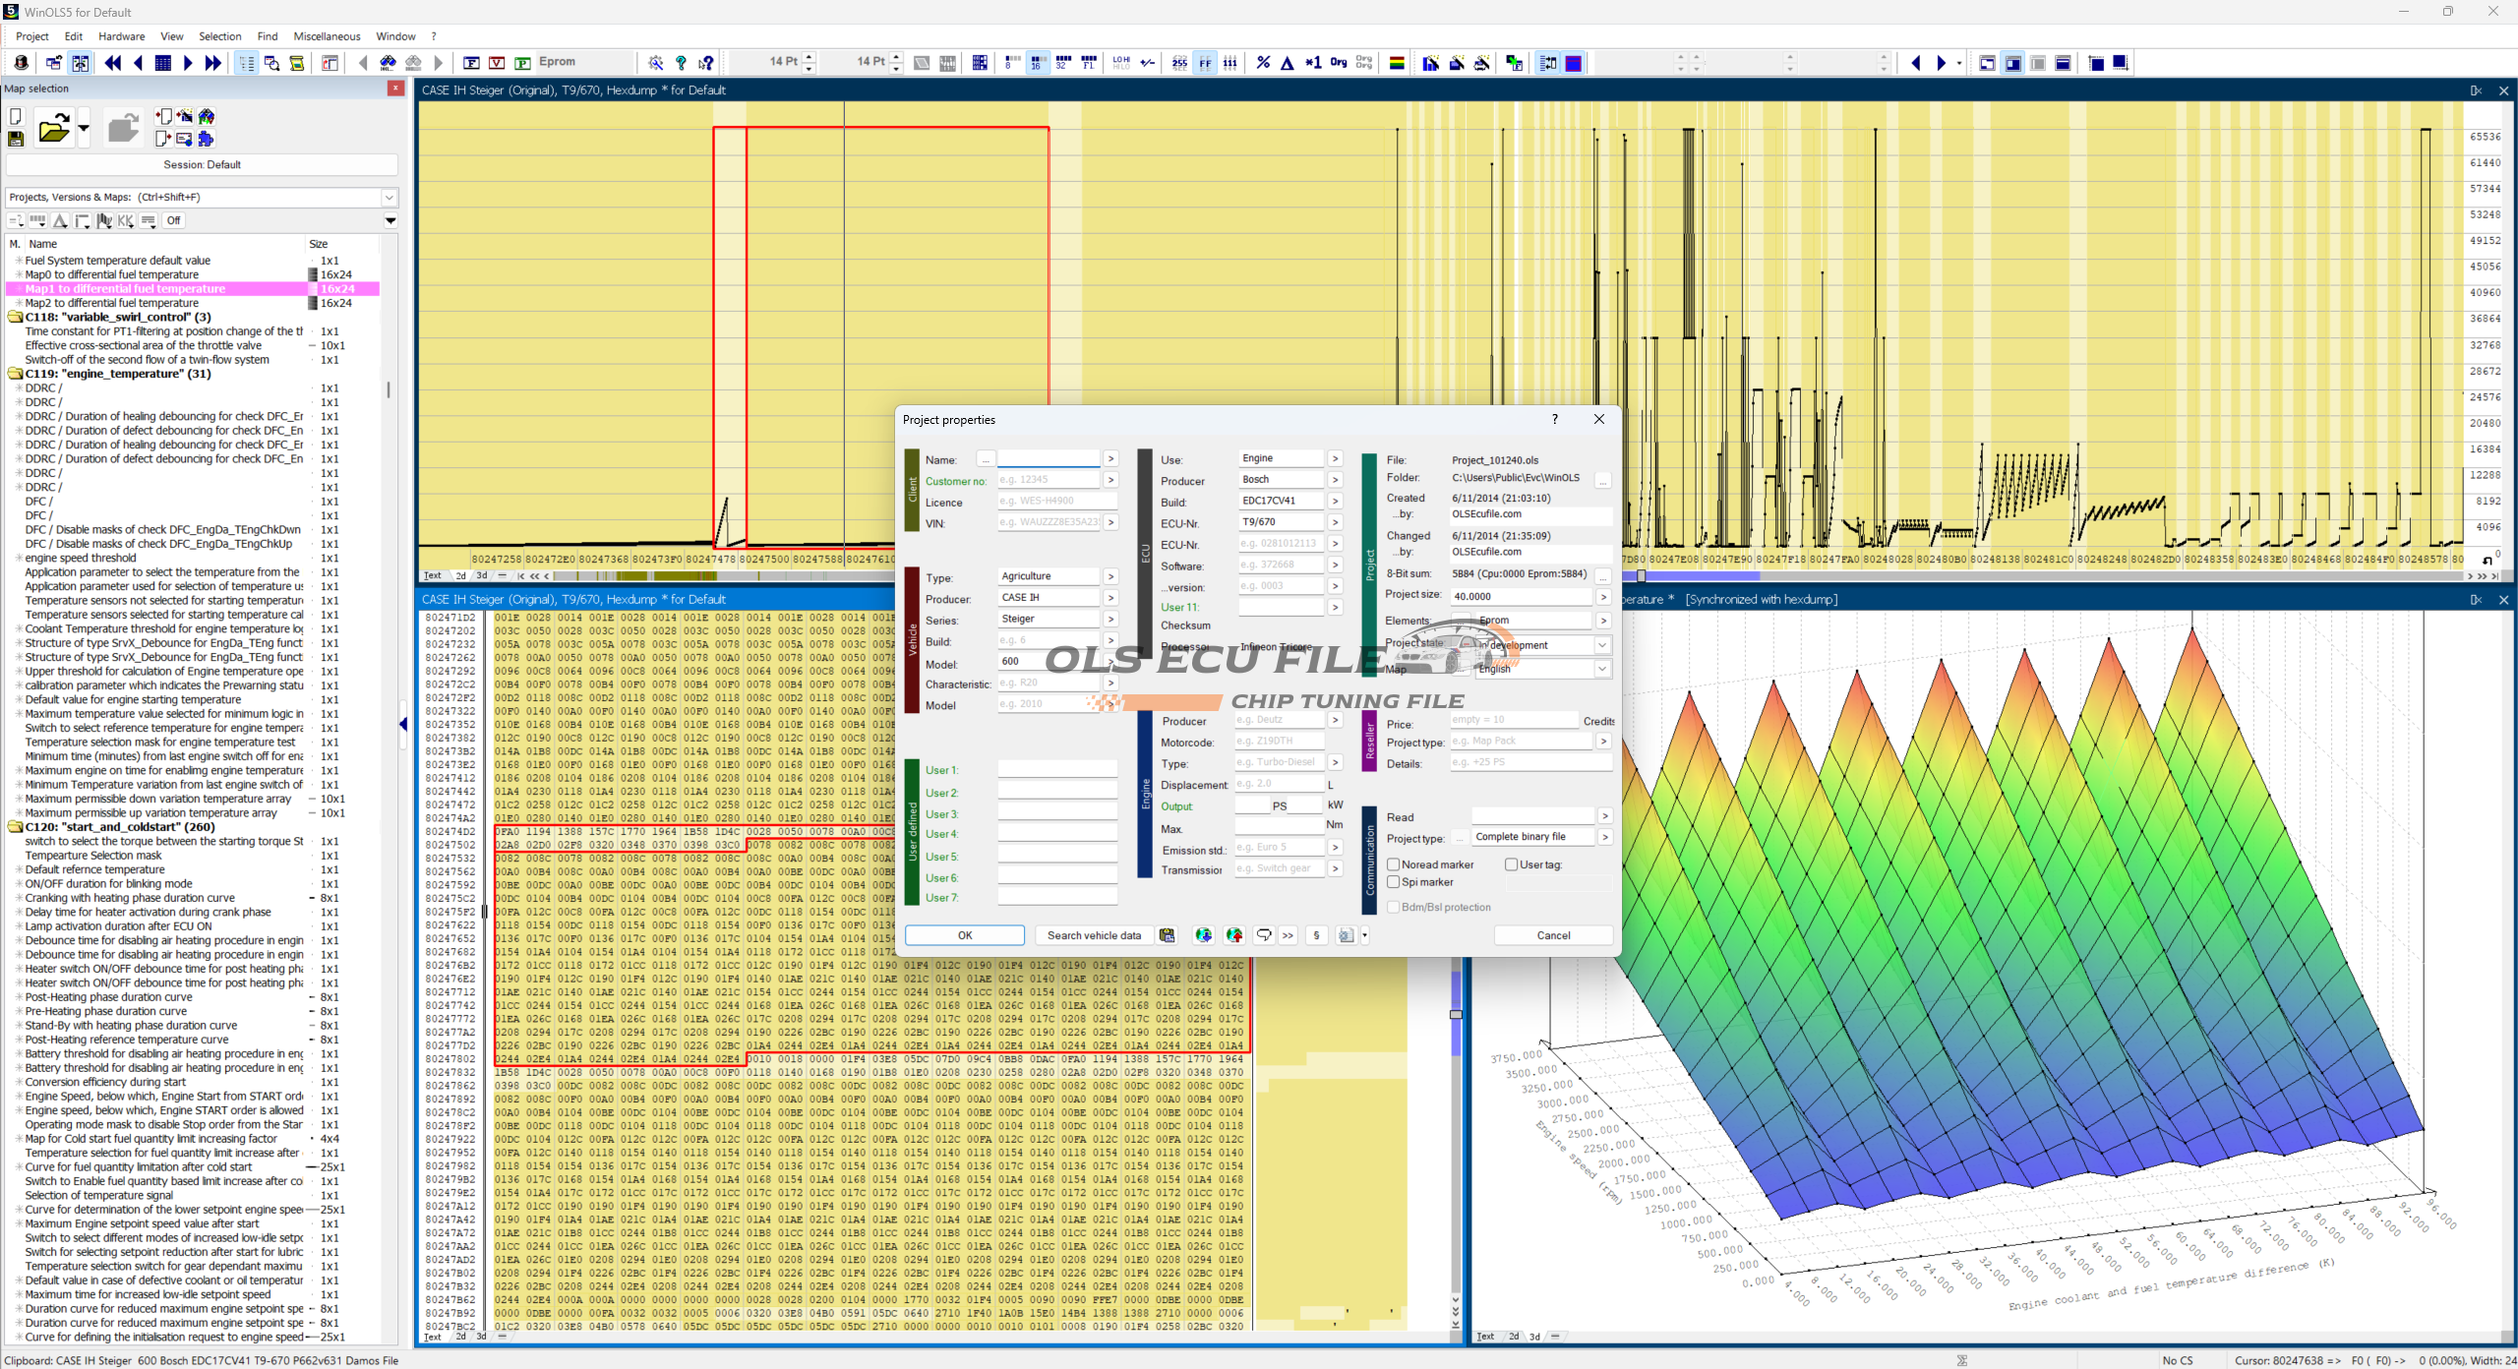Expand the Projects, Versions & Maps combo box
The height and width of the screenshot is (1369, 2518).
coord(390,197)
